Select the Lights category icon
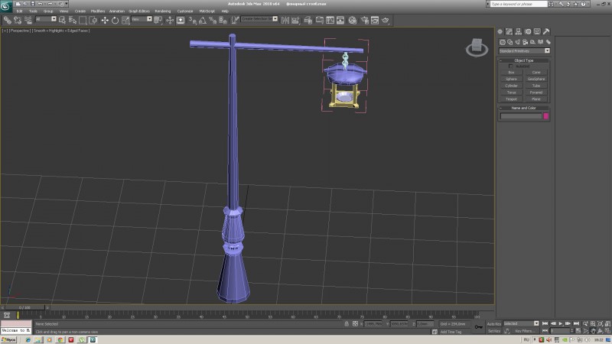Image resolution: width=612 pixels, height=344 pixels. click(517, 42)
